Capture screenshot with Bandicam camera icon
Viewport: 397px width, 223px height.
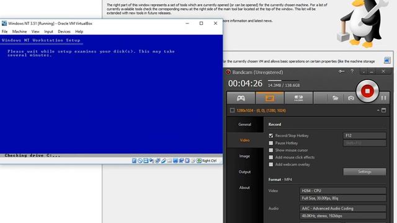[x=350, y=98]
